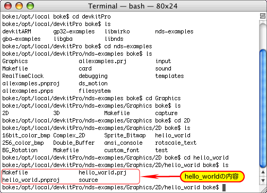Click the block cursor at the last prompt
The height and width of the screenshot is (193, 267).
pos(224,188)
